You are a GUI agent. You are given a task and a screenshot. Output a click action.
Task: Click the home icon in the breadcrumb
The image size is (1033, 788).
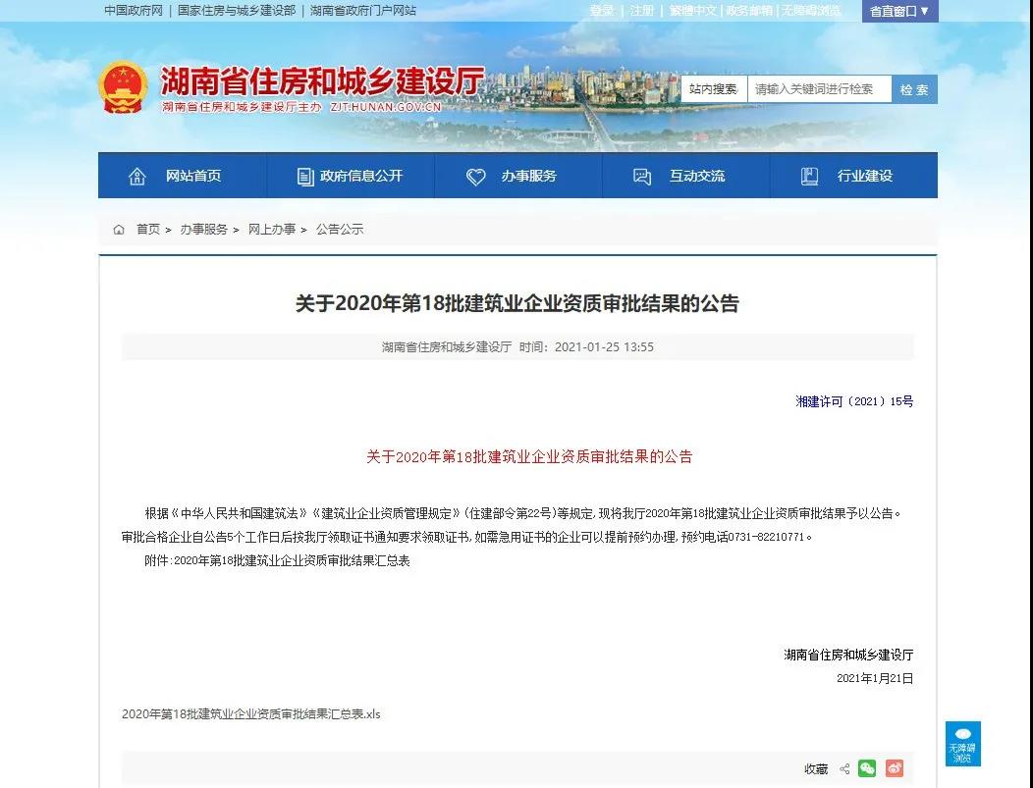pos(119,230)
